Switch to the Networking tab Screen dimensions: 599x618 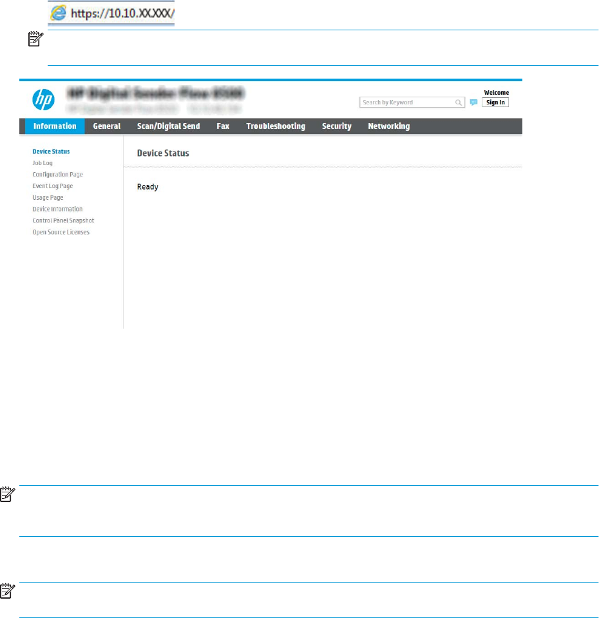(x=388, y=126)
